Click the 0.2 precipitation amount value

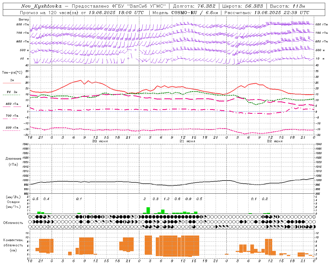(265, 199)
